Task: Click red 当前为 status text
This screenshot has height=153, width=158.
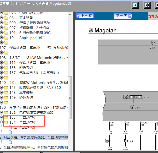Action: [153, 17]
